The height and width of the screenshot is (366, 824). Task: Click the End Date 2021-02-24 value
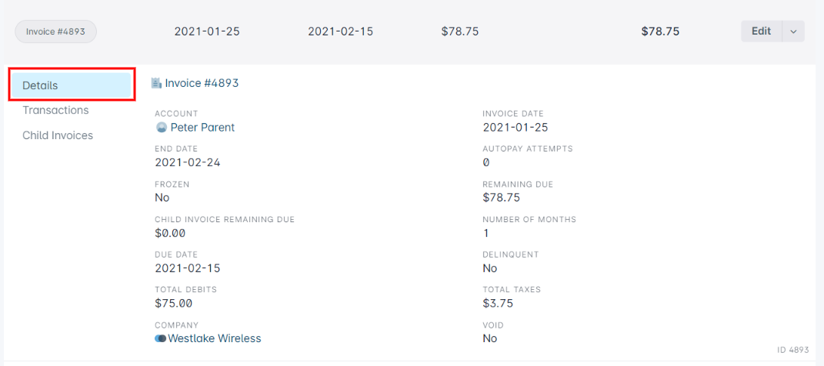pos(188,162)
